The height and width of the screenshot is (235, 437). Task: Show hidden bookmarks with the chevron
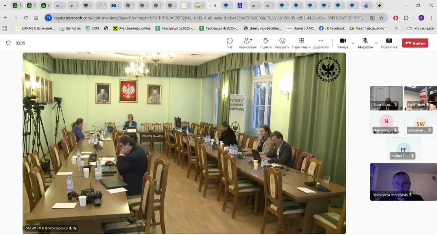[x=396, y=28]
